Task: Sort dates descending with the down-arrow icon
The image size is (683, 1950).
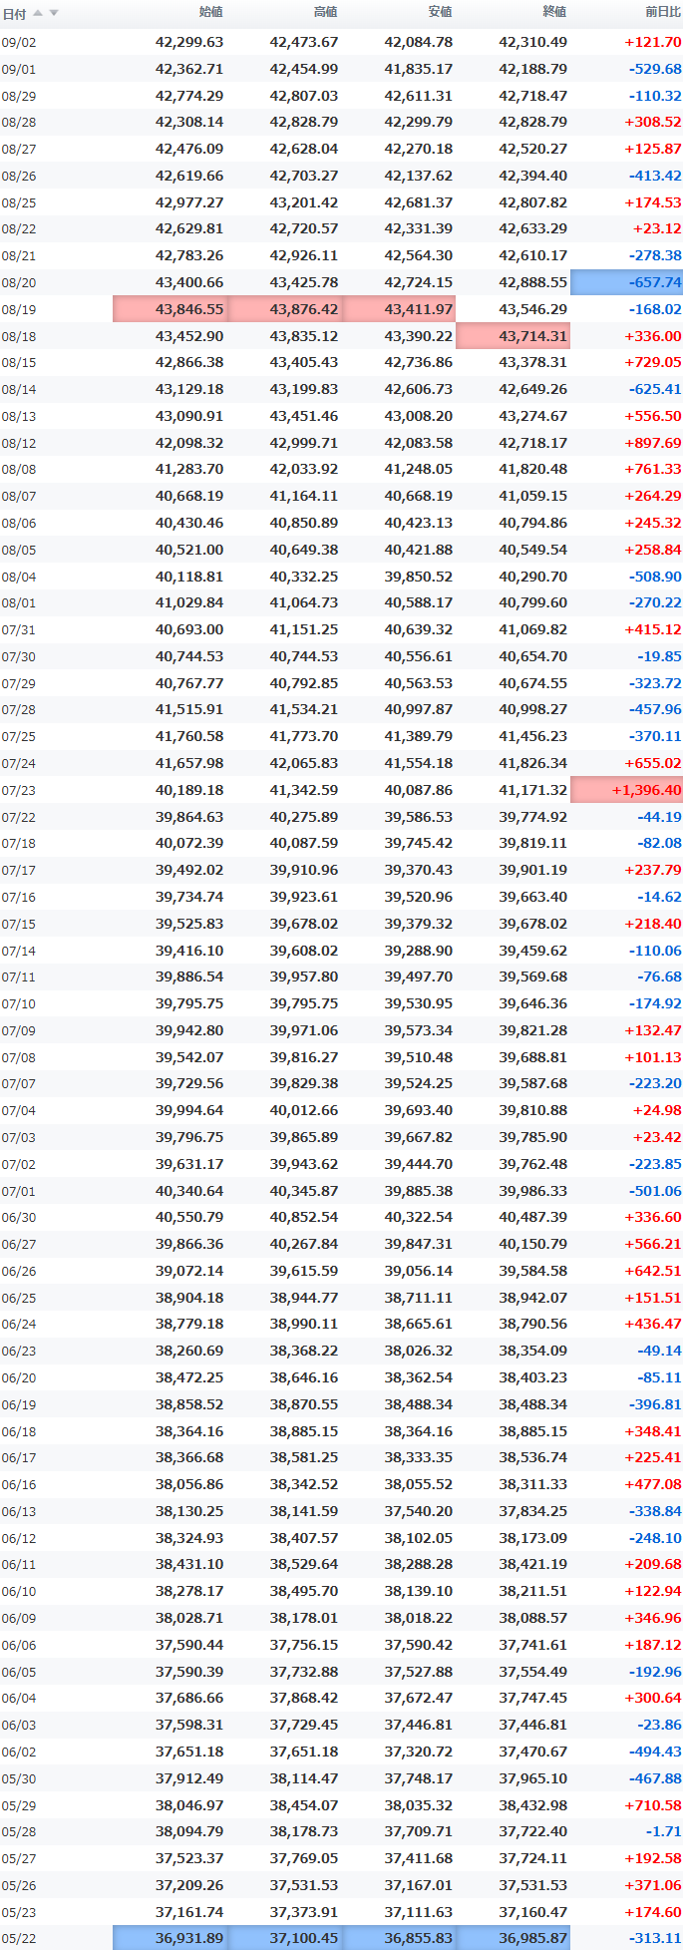Action: coord(54,13)
